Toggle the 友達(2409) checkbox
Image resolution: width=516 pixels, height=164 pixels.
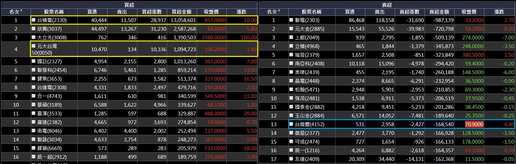(291, 159)
